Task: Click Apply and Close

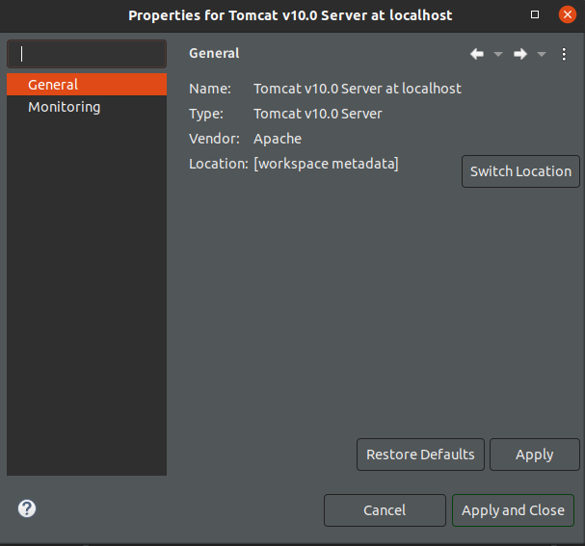Action: coord(513,510)
